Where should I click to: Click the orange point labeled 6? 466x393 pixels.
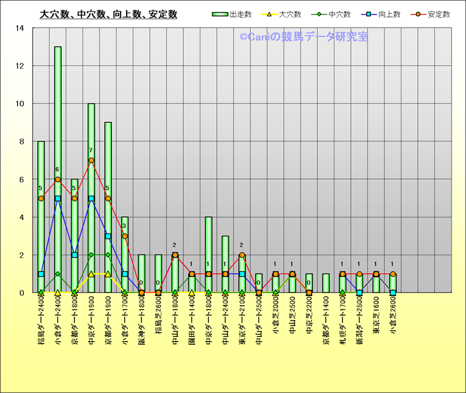[x=58, y=179]
